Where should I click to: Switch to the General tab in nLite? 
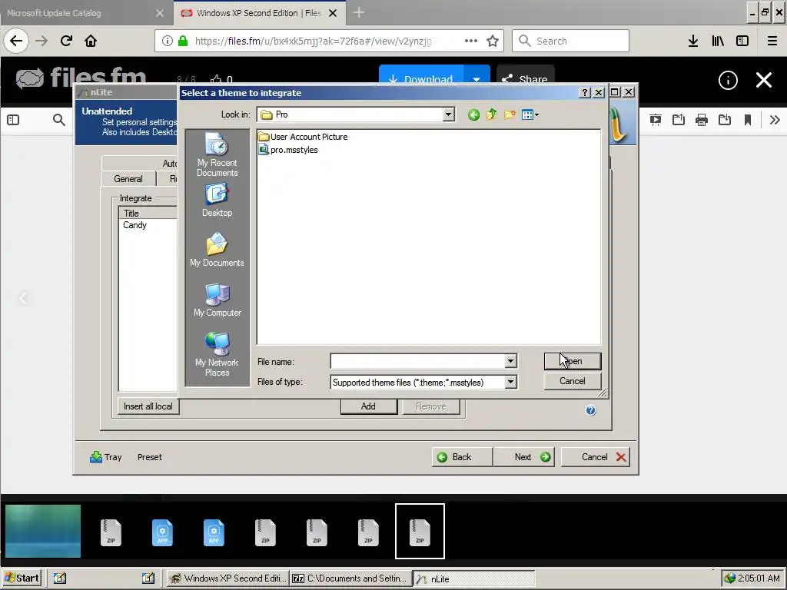coord(128,179)
